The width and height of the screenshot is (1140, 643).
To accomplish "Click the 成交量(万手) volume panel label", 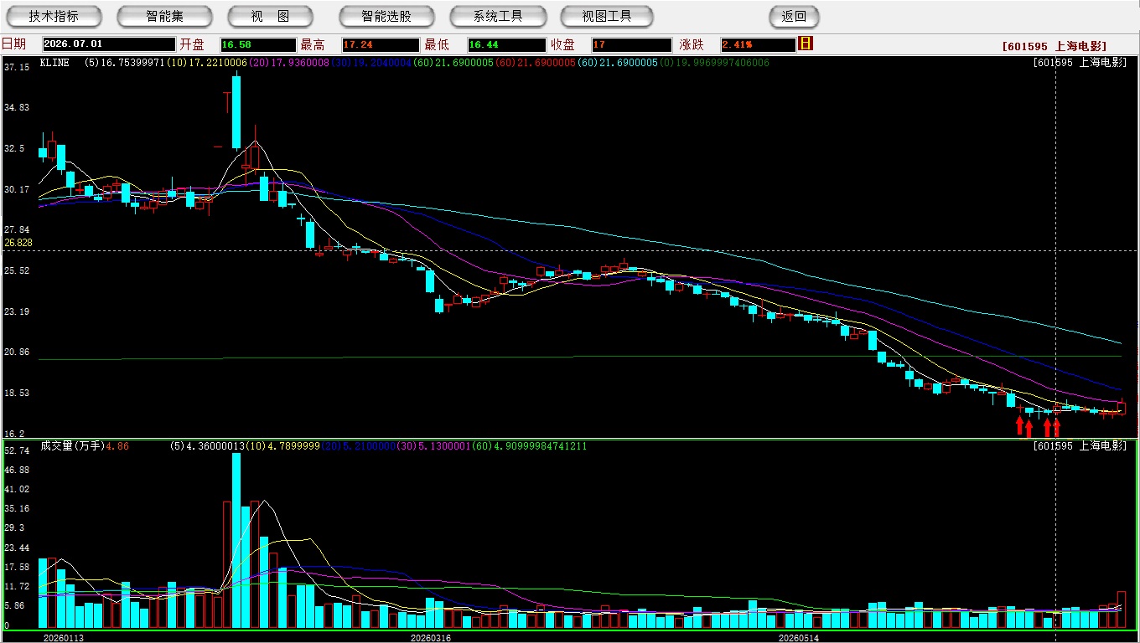I will coord(71,446).
